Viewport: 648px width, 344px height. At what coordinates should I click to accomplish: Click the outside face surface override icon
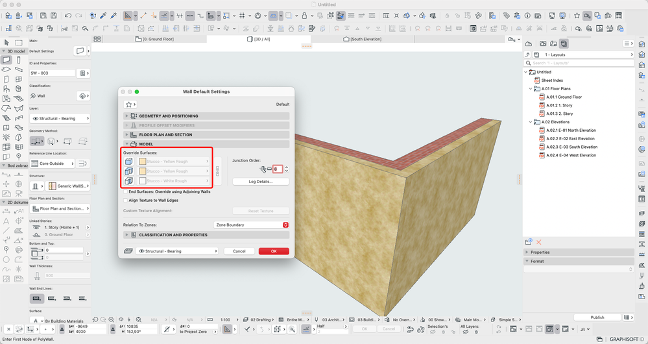coord(129,162)
